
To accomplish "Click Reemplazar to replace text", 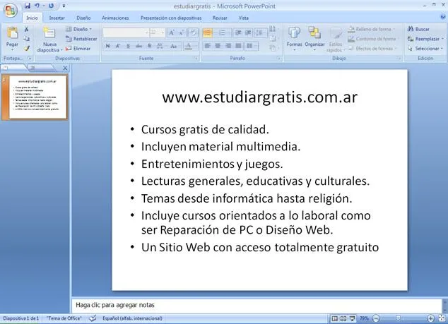I will pos(425,39).
